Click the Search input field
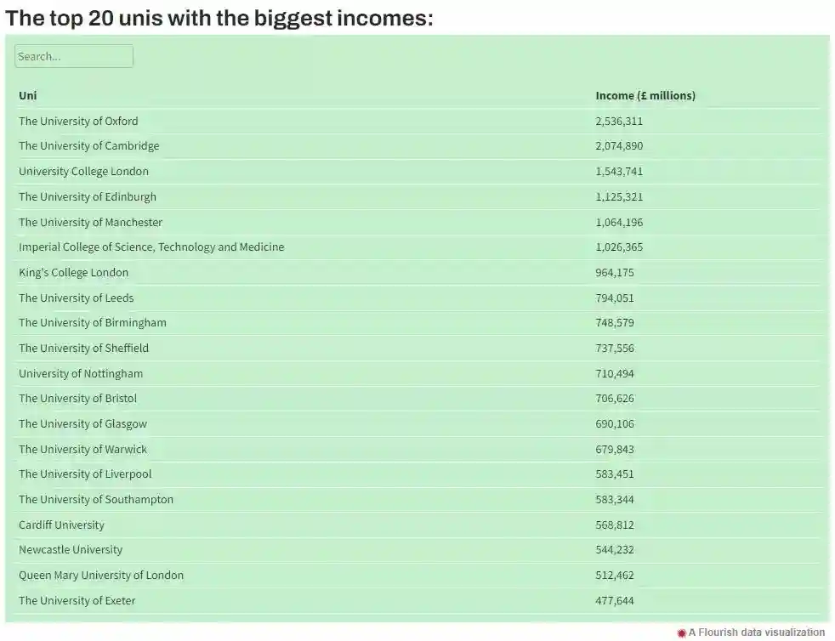 (74, 57)
